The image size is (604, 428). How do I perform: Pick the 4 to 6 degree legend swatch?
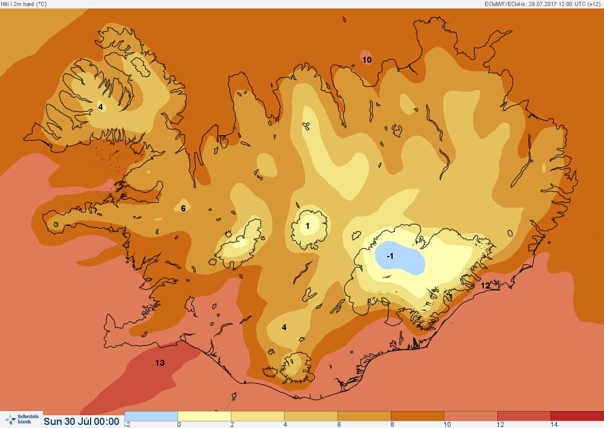[311, 416]
